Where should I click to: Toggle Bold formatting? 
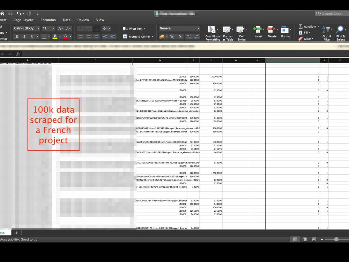click(x=17, y=37)
